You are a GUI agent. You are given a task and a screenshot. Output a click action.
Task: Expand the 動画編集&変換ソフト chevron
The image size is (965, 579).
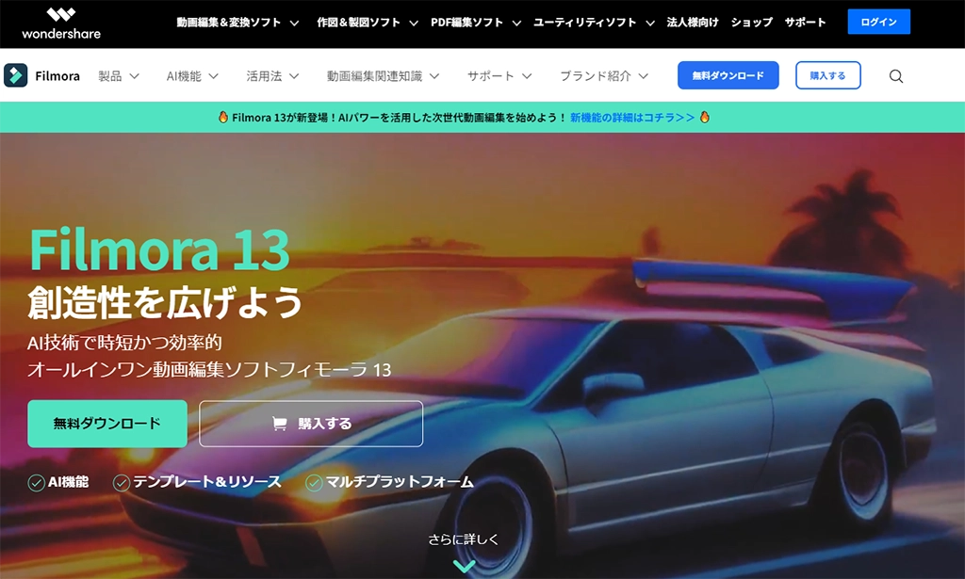tap(294, 24)
